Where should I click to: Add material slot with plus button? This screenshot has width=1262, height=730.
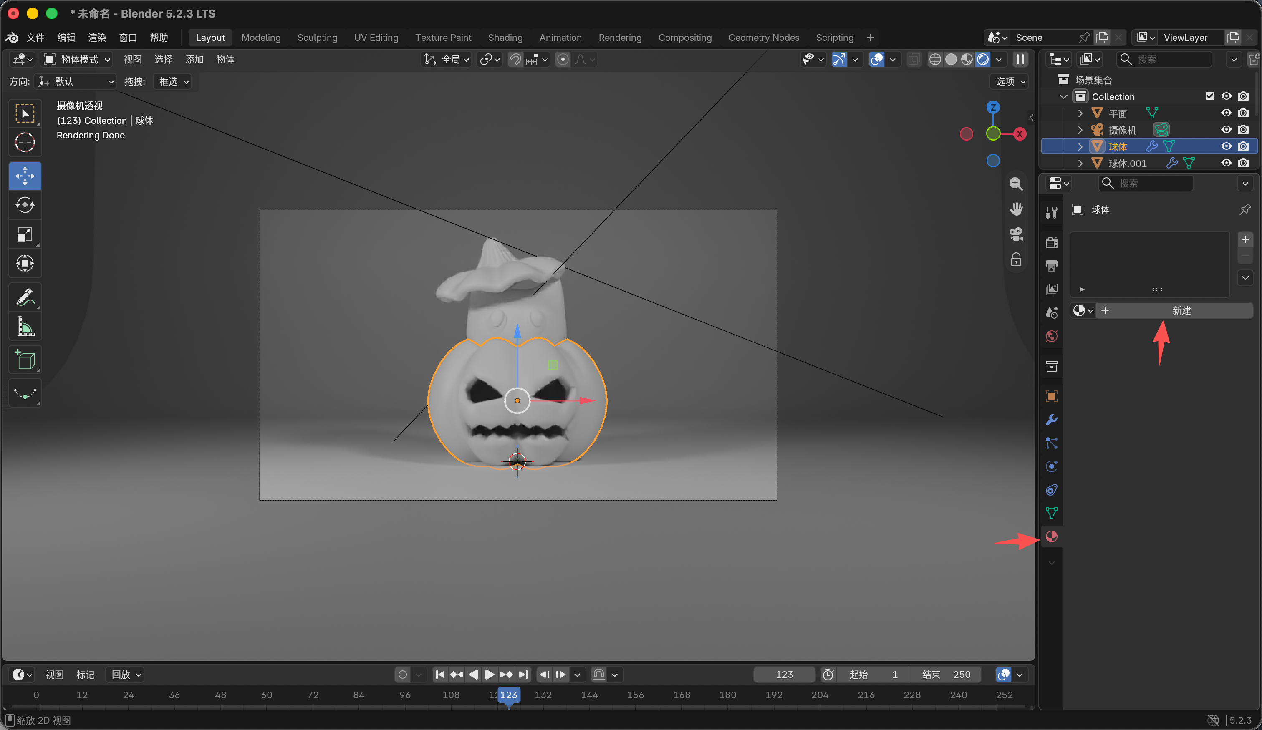1245,239
